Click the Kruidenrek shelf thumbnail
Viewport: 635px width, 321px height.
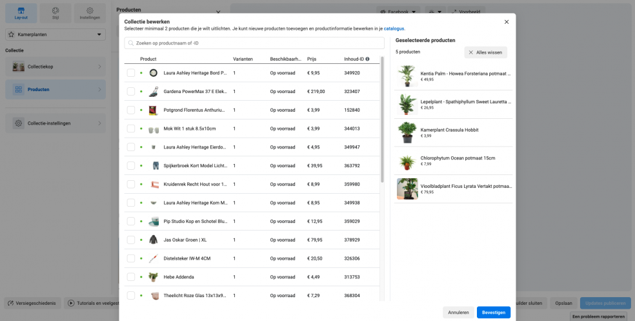tap(154, 185)
